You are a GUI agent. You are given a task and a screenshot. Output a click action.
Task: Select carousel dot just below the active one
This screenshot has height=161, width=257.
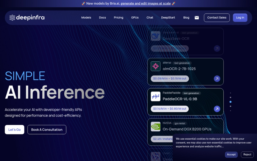pos(231,106)
